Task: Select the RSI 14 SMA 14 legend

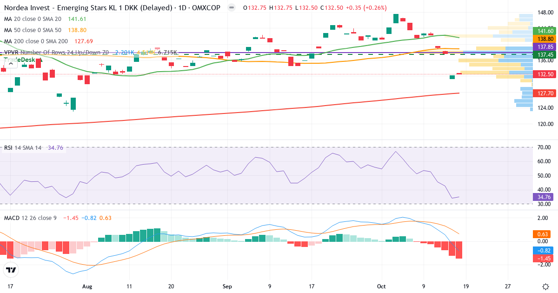Action: click(23, 148)
